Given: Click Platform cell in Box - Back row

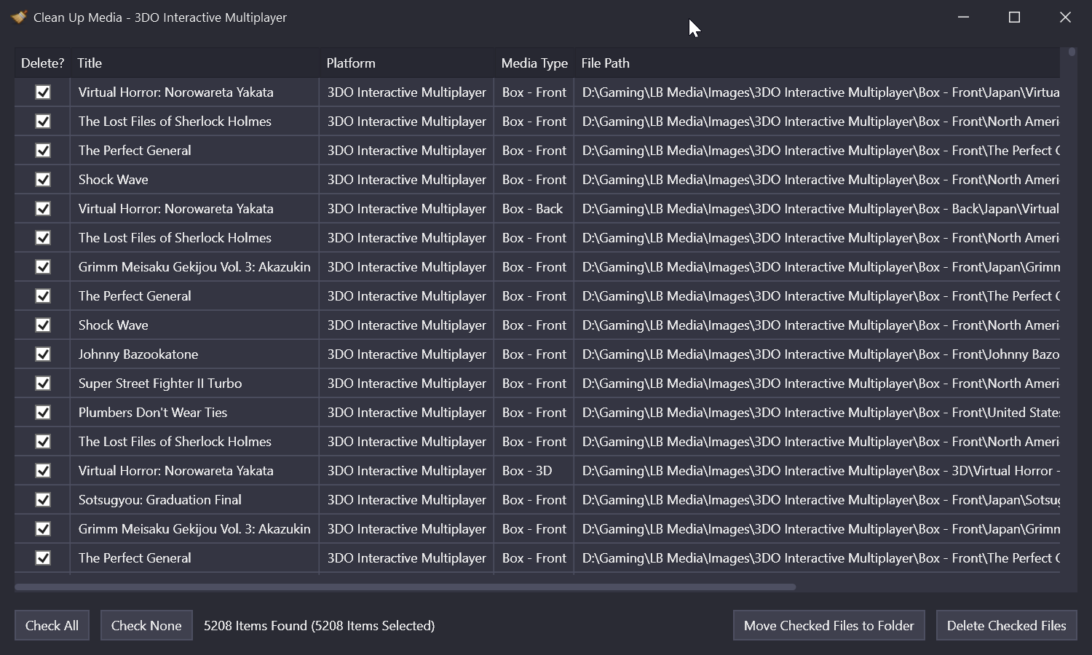Looking at the screenshot, I should (x=407, y=209).
